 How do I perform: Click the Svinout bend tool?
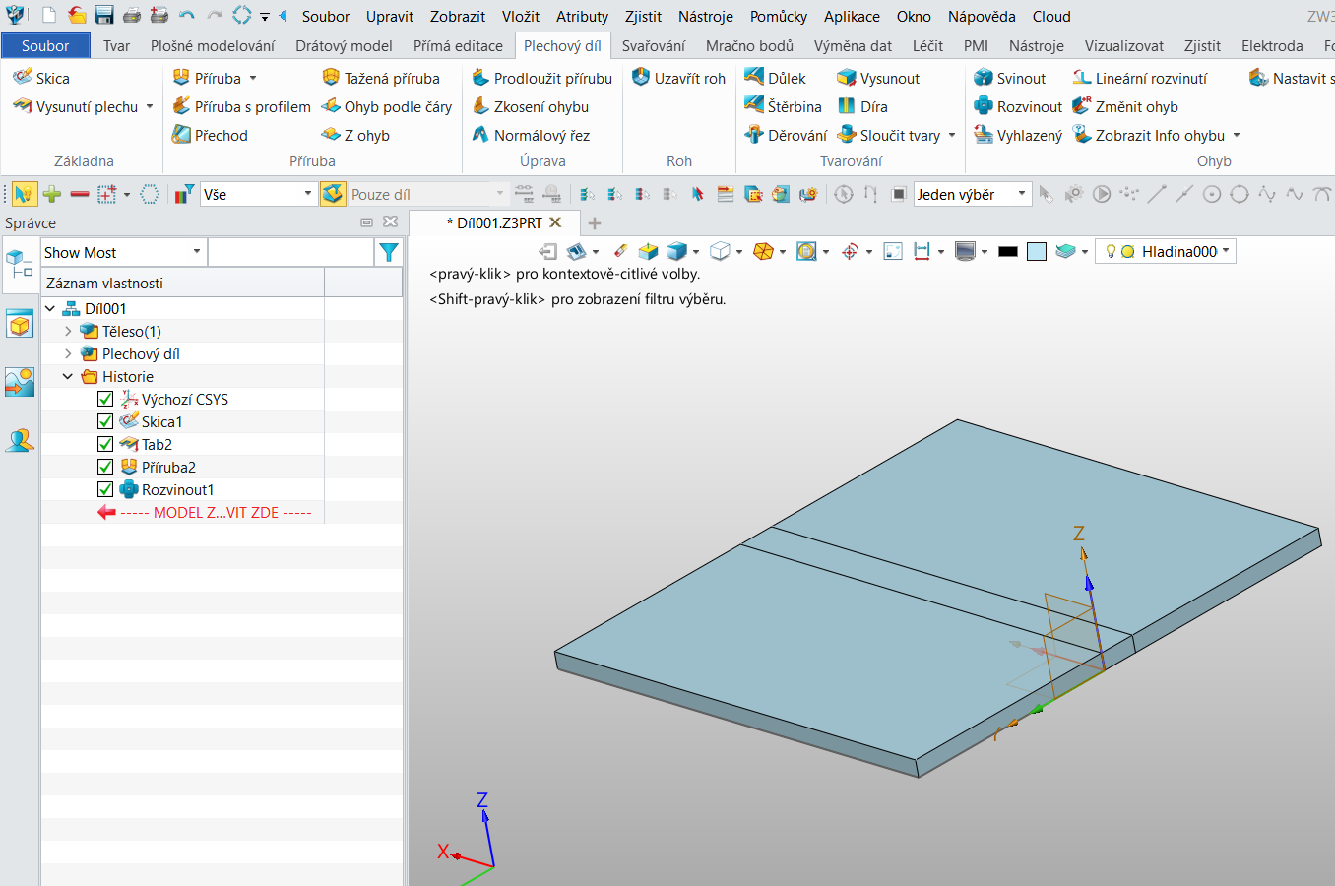click(1009, 78)
